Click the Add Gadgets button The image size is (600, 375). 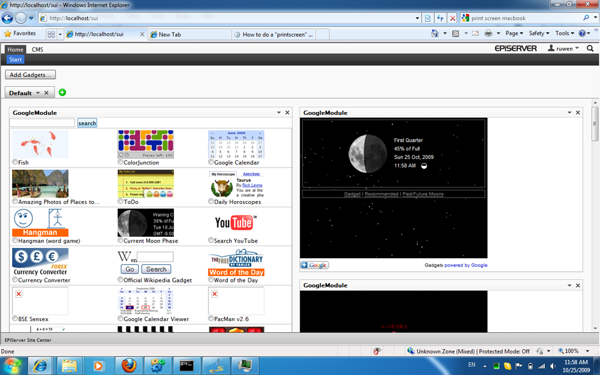30,75
